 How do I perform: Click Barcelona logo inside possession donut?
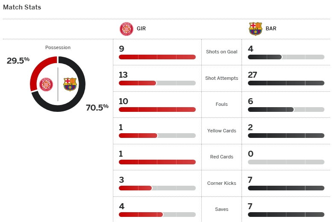tap(70, 84)
